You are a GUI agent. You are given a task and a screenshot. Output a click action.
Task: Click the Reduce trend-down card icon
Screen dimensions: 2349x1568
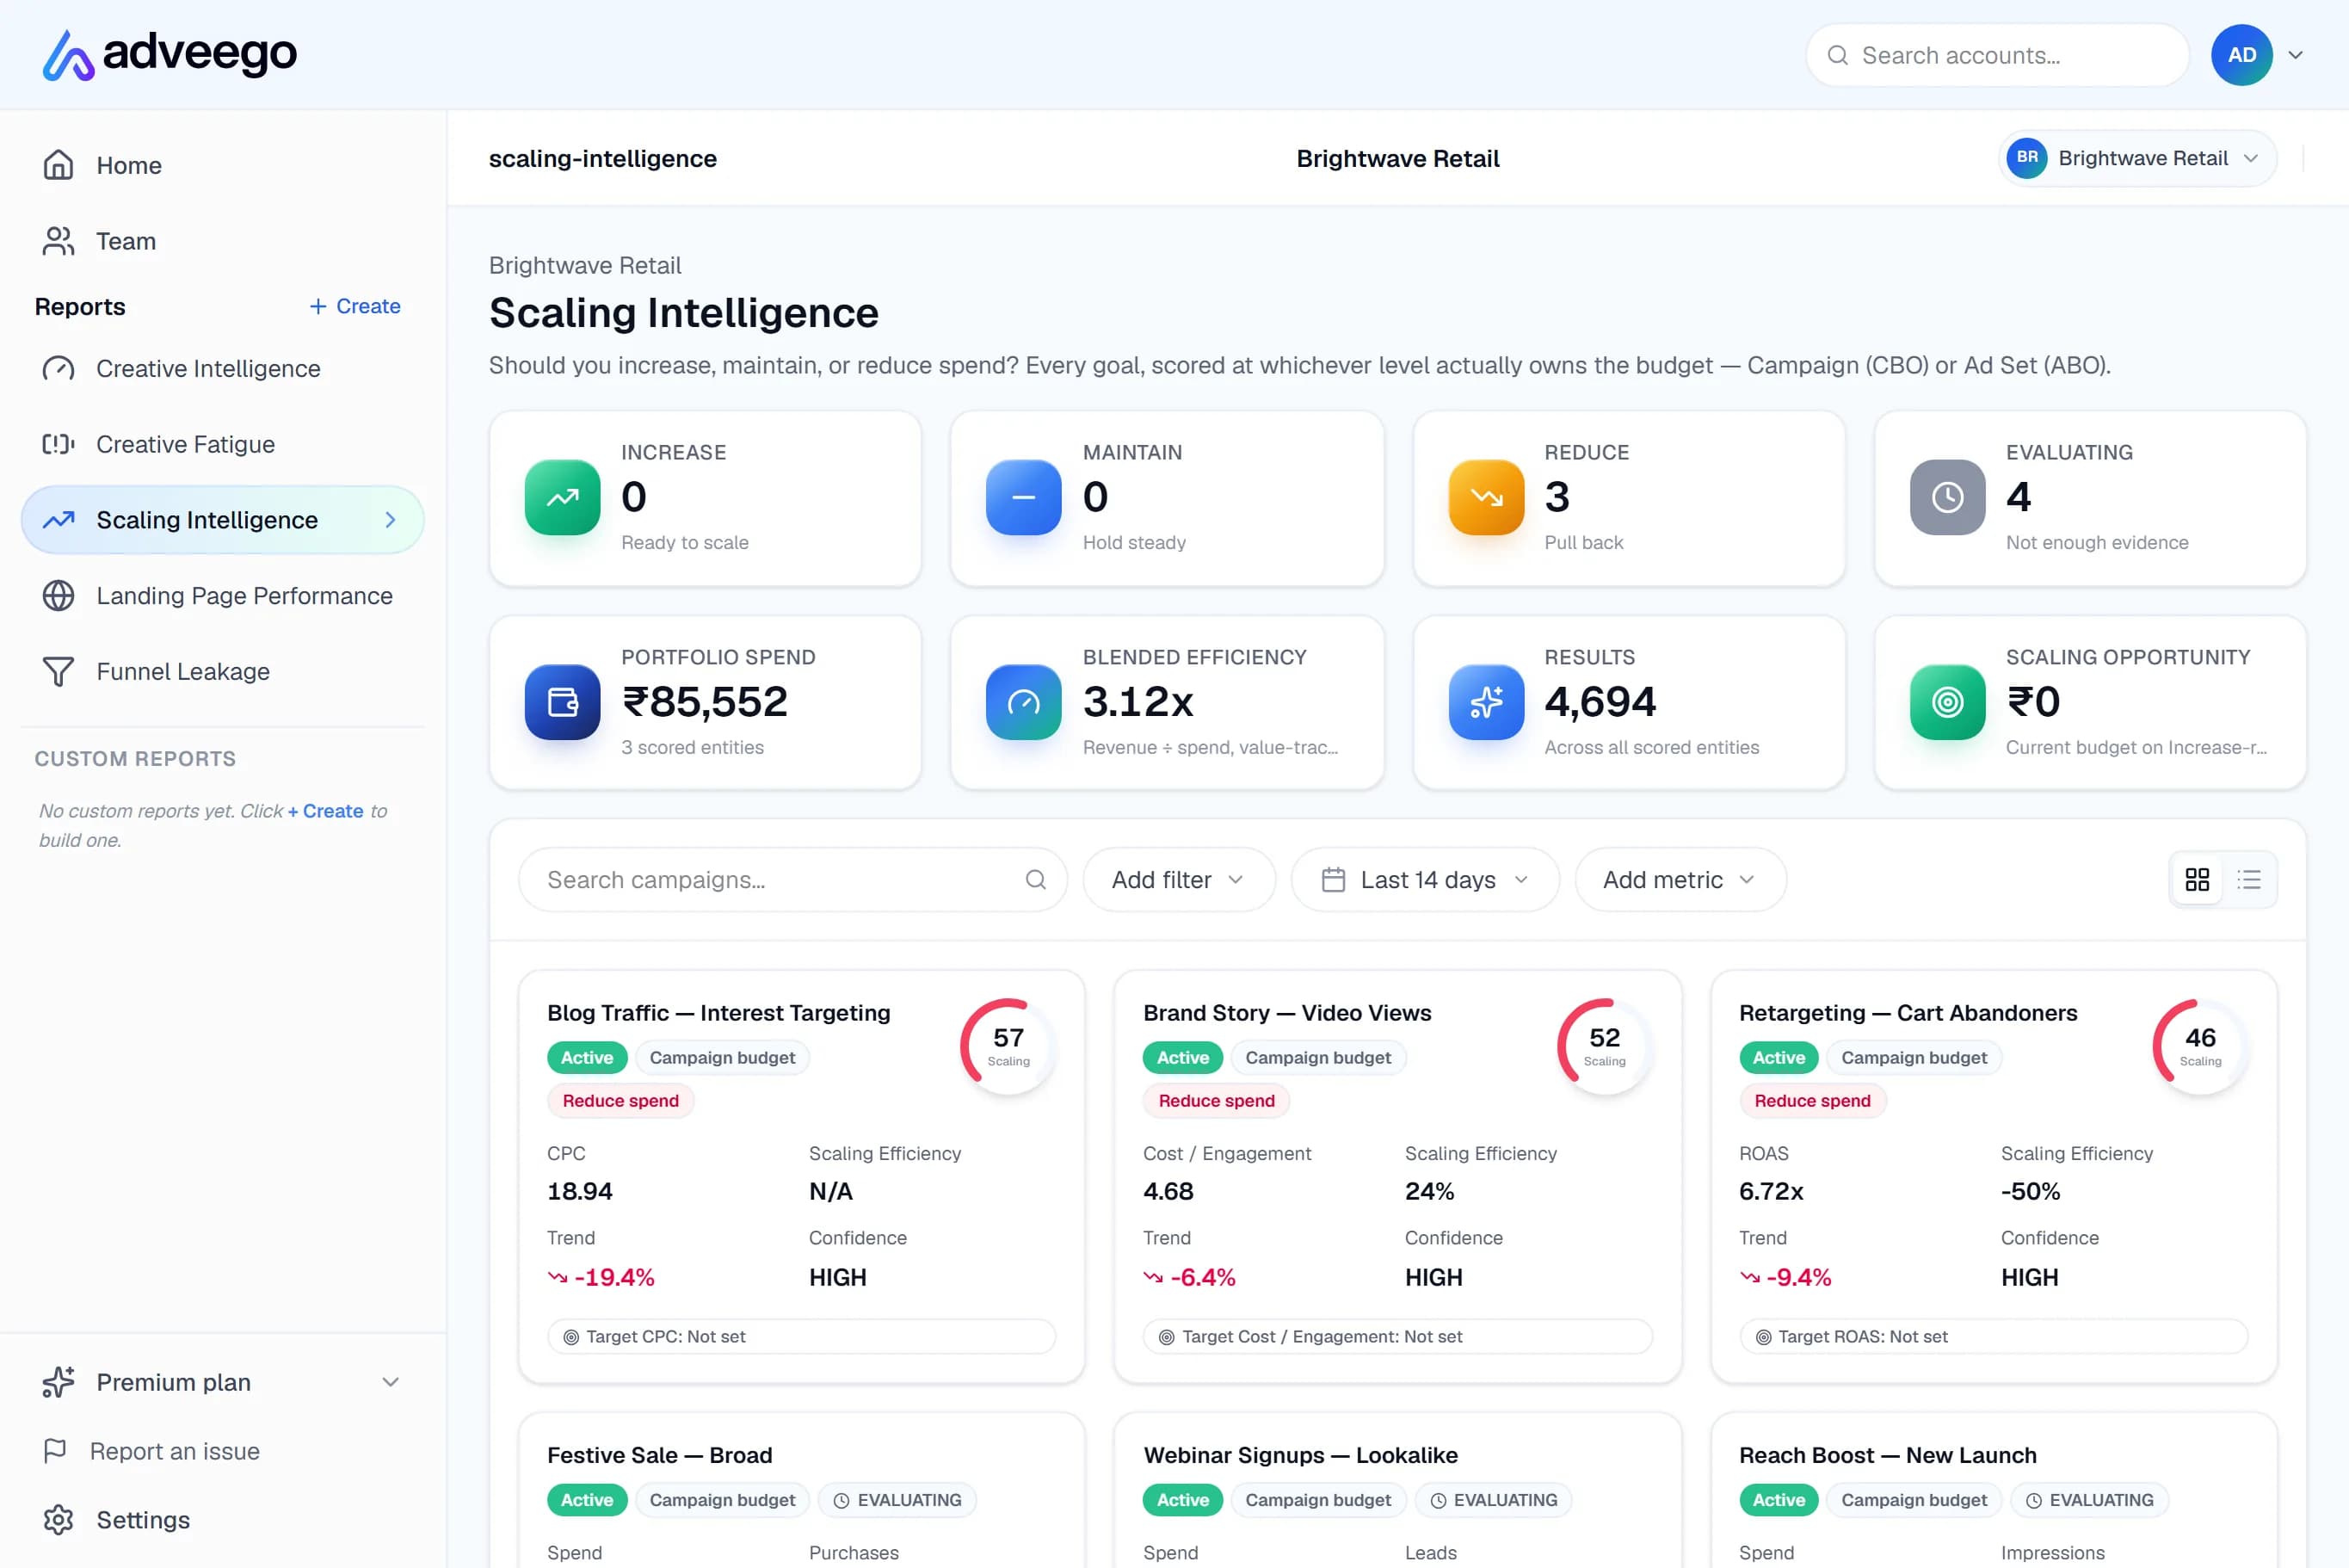[1485, 497]
